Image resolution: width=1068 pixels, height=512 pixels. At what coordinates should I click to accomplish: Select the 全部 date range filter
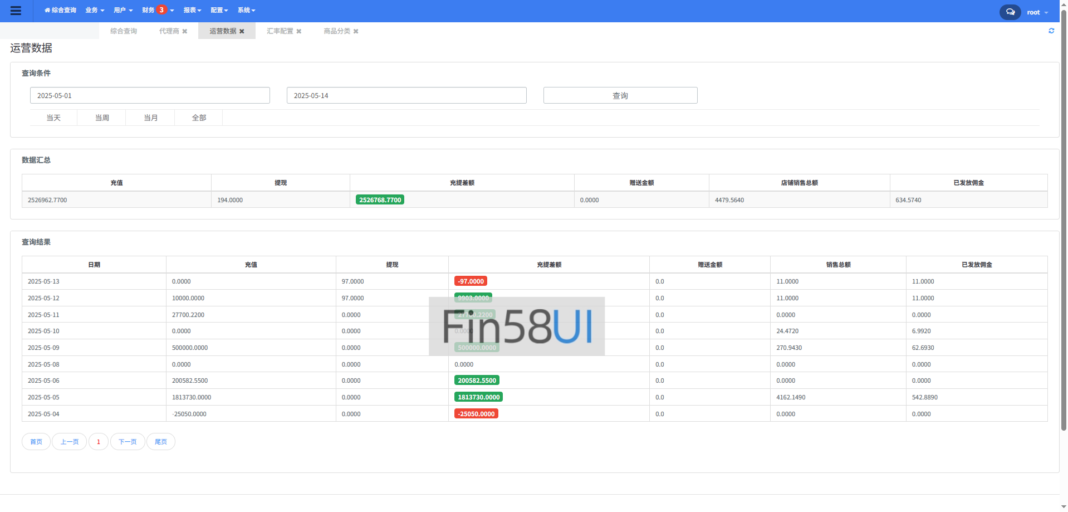point(199,118)
